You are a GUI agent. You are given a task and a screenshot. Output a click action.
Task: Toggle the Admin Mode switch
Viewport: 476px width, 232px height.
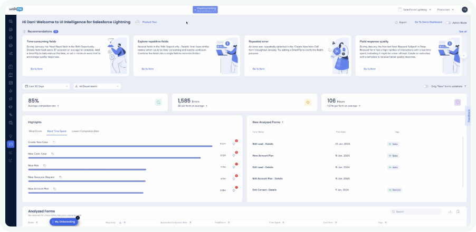pos(449,23)
